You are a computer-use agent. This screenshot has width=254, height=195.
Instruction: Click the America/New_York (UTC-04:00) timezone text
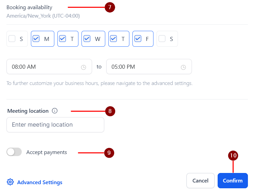(x=43, y=16)
